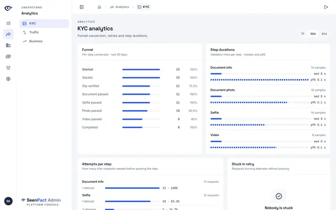Open the sliders configuration icon in rail
Image resolution: width=336 pixels, height=210 pixels.
point(8,68)
